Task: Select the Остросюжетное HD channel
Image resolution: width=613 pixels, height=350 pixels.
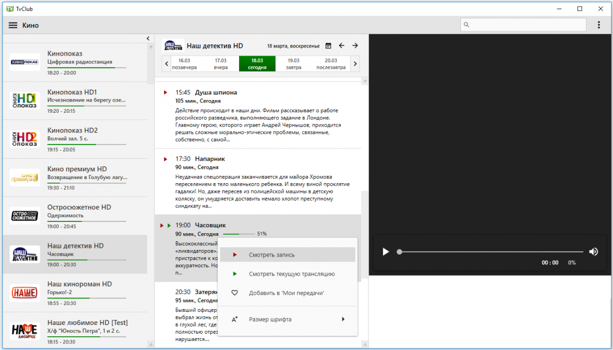Action: click(75, 216)
